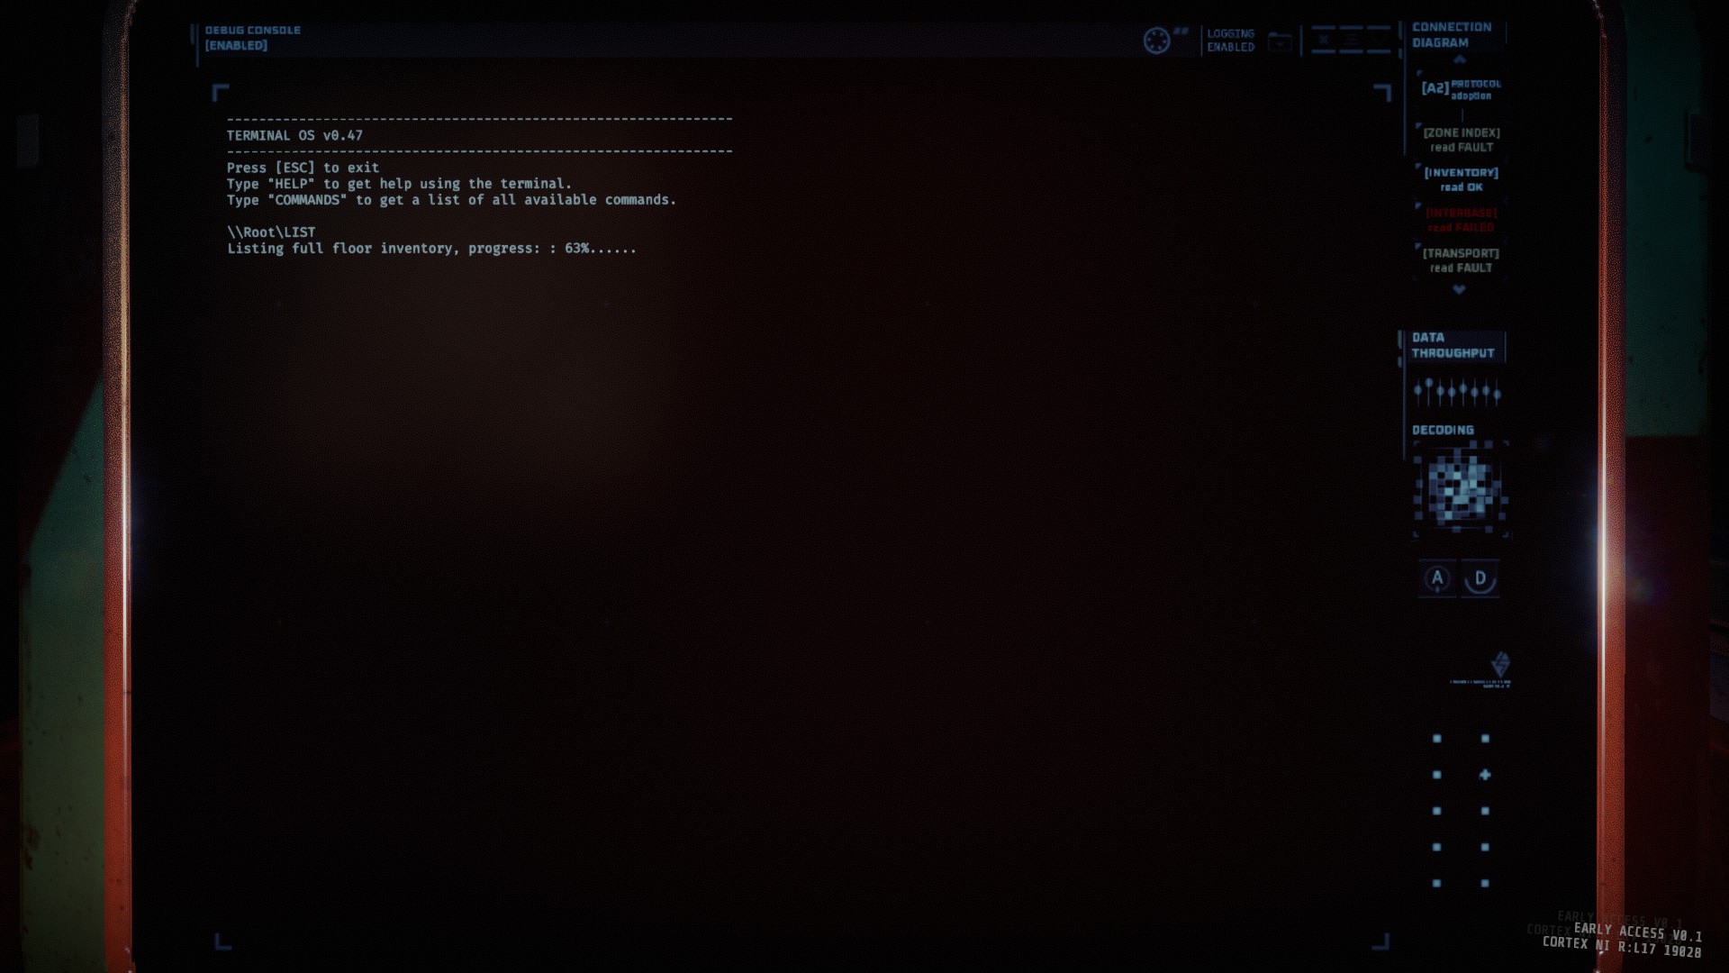Click the circled D indicator icon
1729x973 pixels.
click(x=1480, y=578)
